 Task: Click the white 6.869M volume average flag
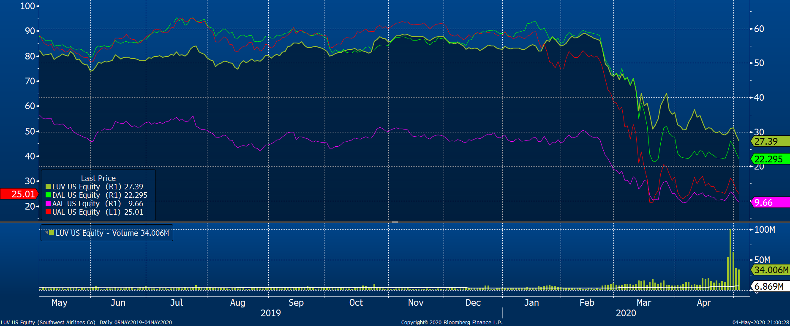[x=770, y=286]
